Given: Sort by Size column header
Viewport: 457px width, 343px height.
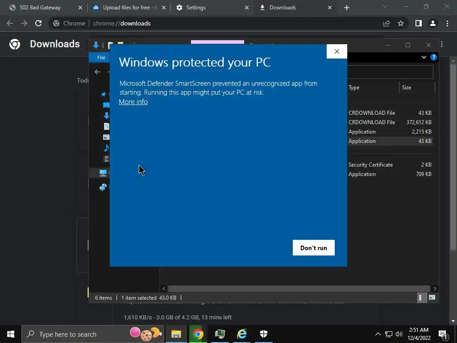Looking at the screenshot, I should coord(417,88).
